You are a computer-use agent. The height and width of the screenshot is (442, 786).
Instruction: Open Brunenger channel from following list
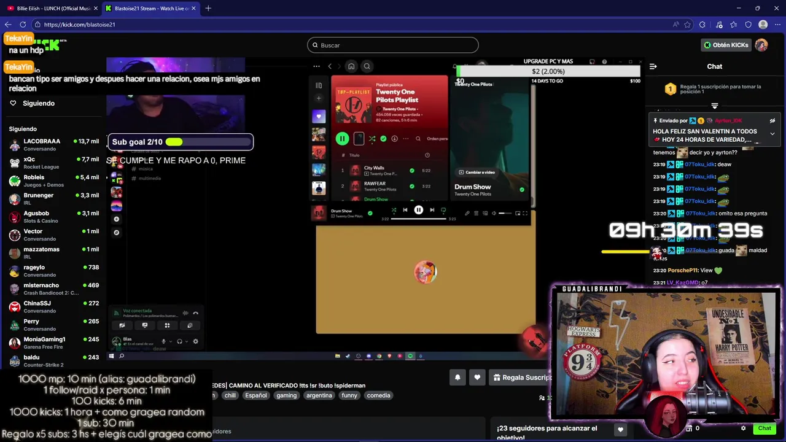tap(54, 198)
